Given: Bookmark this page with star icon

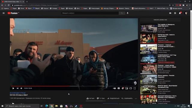Looking at the screenshot, I should [173, 5].
